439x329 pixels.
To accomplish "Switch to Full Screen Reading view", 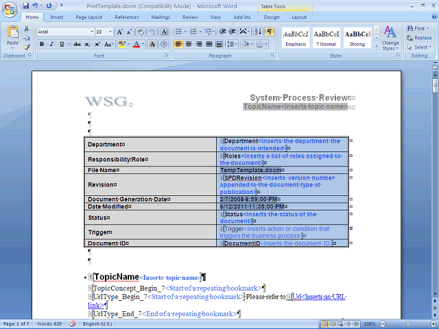I will coord(333,324).
